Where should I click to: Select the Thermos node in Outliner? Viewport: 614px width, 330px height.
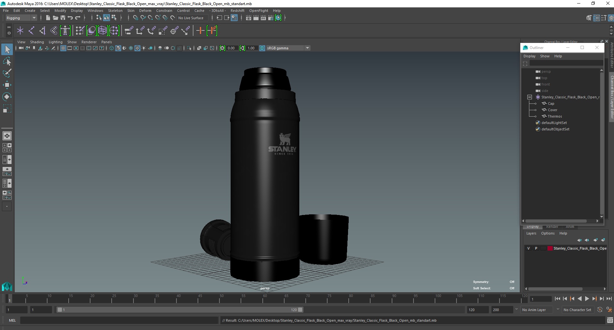(555, 116)
